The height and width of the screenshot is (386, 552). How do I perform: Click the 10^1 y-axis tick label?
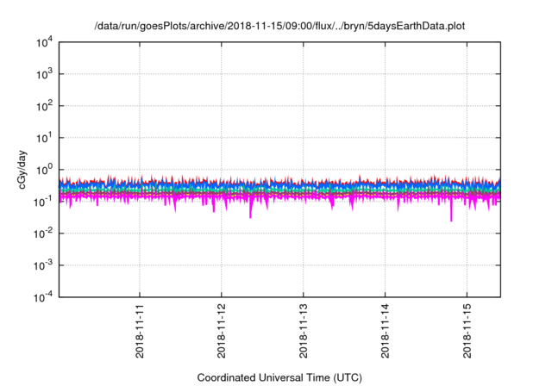[44, 138]
